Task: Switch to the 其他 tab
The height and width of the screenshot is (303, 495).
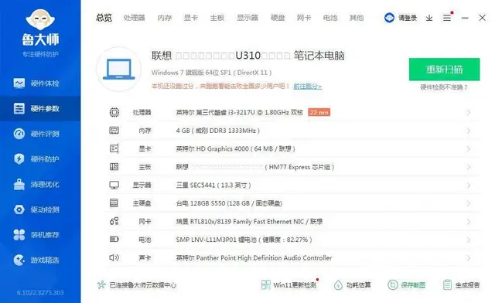Action: [x=357, y=18]
